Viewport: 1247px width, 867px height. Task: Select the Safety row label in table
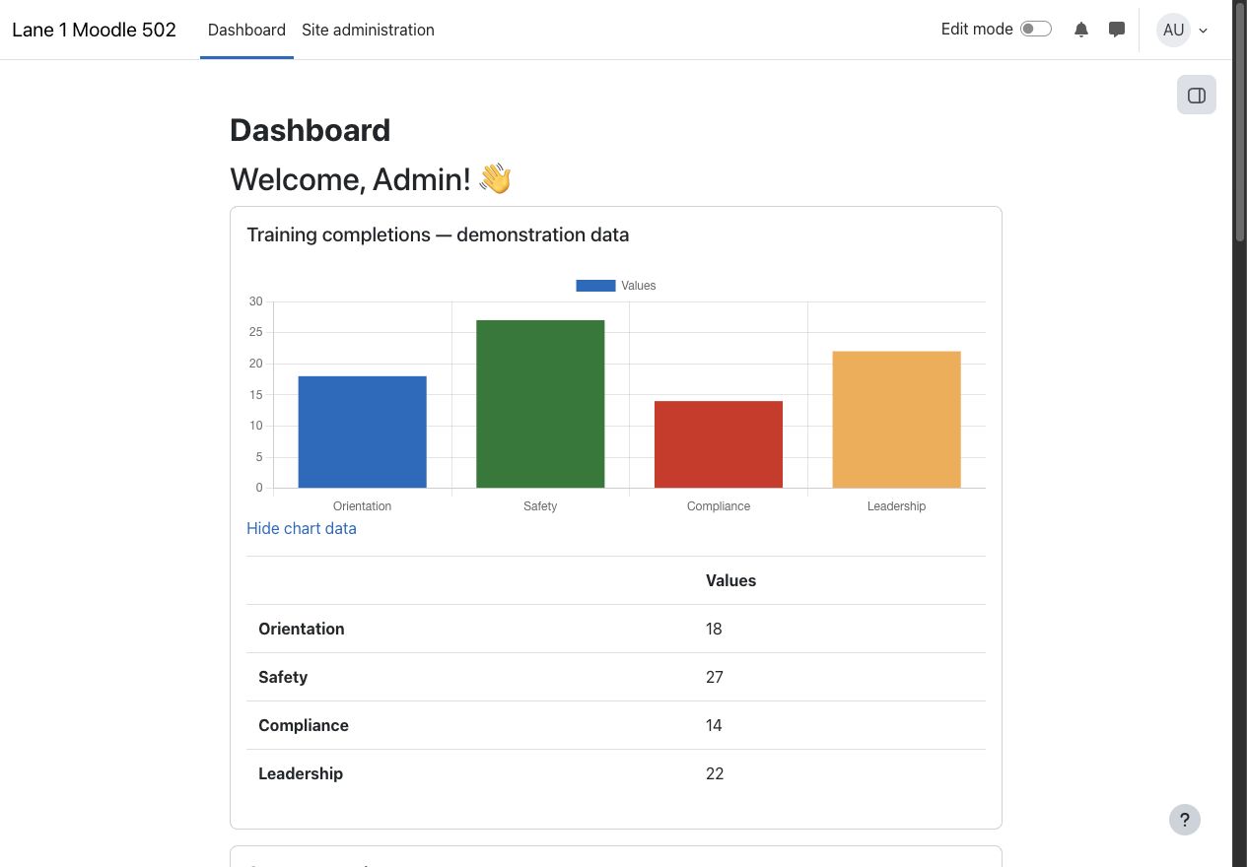(283, 677)
